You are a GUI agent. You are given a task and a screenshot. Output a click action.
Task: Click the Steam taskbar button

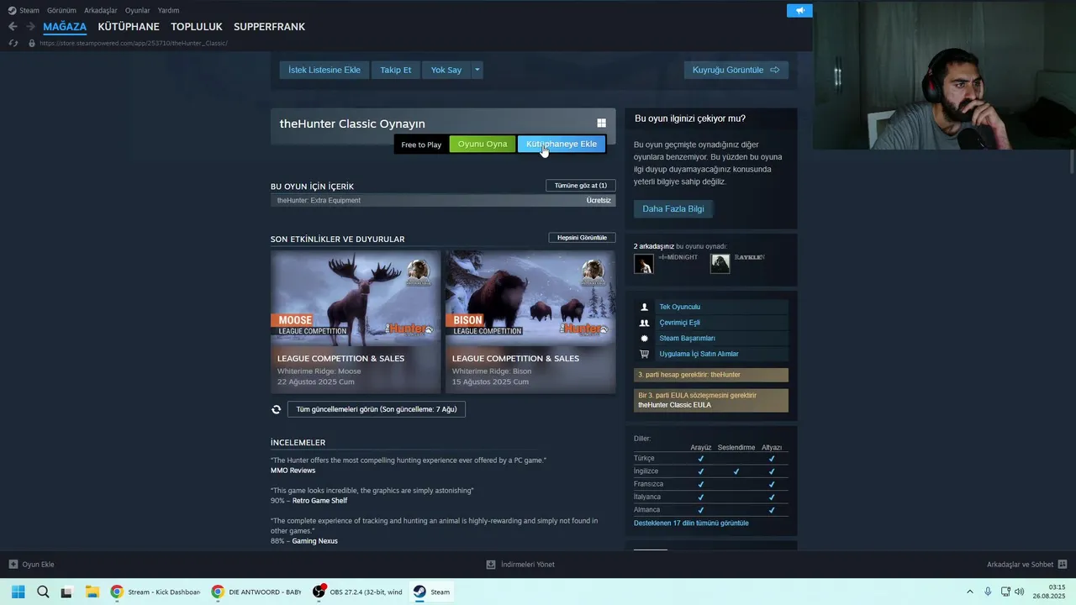[x=432, y=592]
